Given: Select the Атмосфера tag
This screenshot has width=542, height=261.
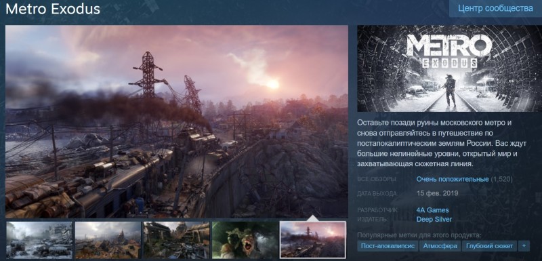Looking at the screenshot, I should pos(440,246).
